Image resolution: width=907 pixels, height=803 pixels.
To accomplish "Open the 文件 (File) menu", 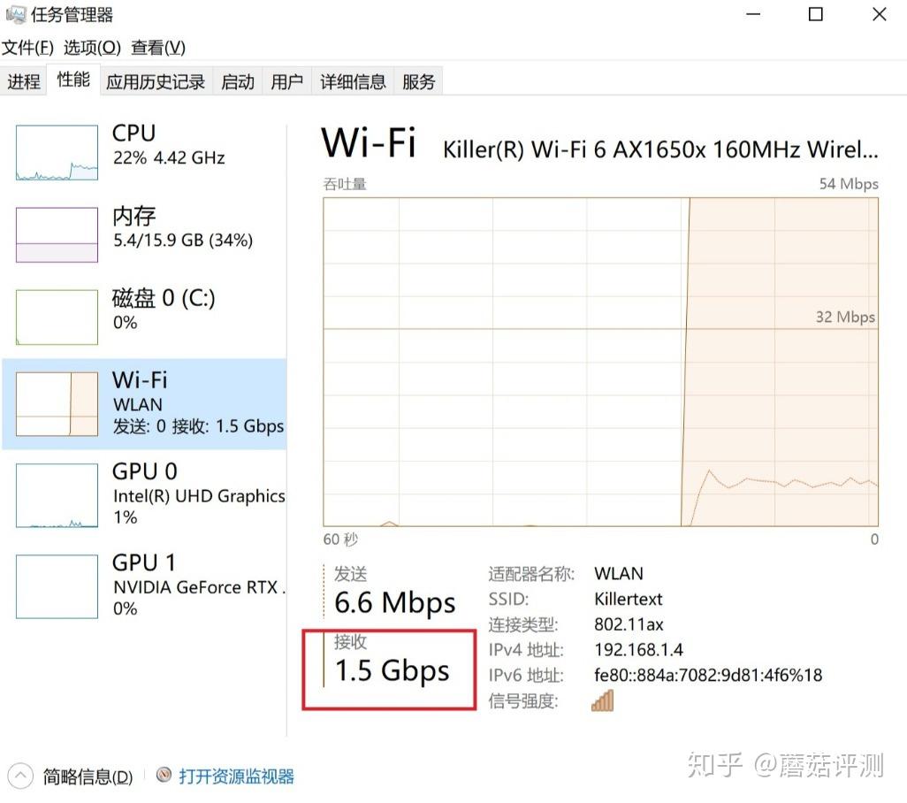I will (x=29, y=47).
